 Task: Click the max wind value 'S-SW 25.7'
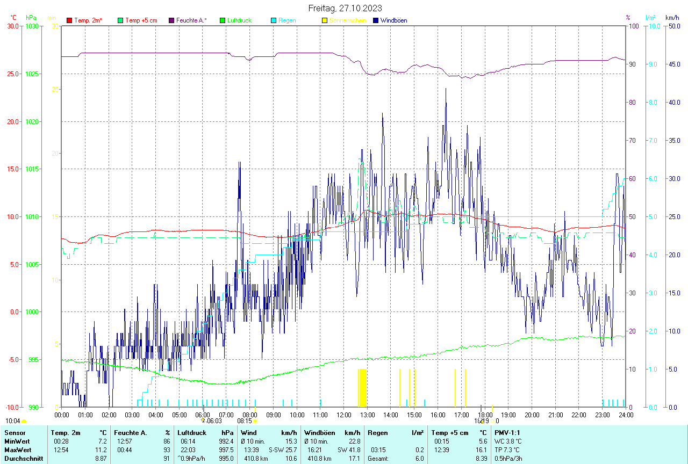coord(283,450)
